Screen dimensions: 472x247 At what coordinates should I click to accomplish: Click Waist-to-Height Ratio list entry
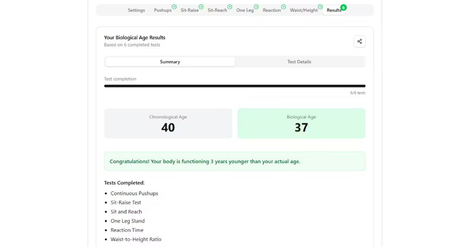coord(136,239)
